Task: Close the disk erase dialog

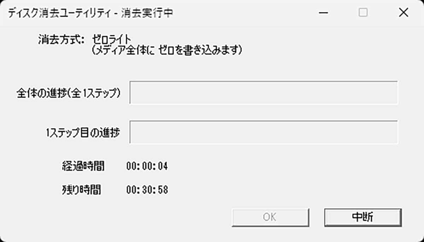Action: coord(403,12)
